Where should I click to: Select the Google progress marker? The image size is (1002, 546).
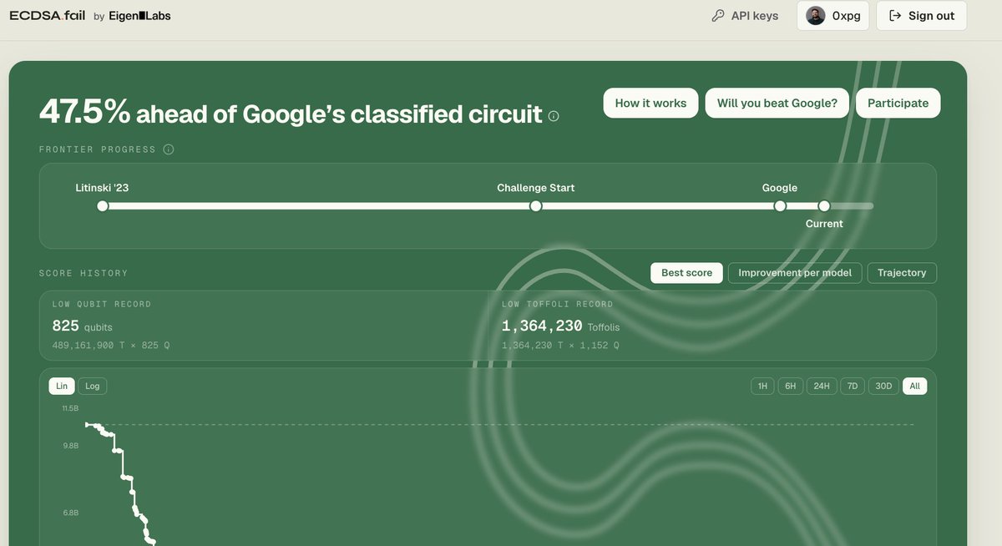[x=780, y=206]
